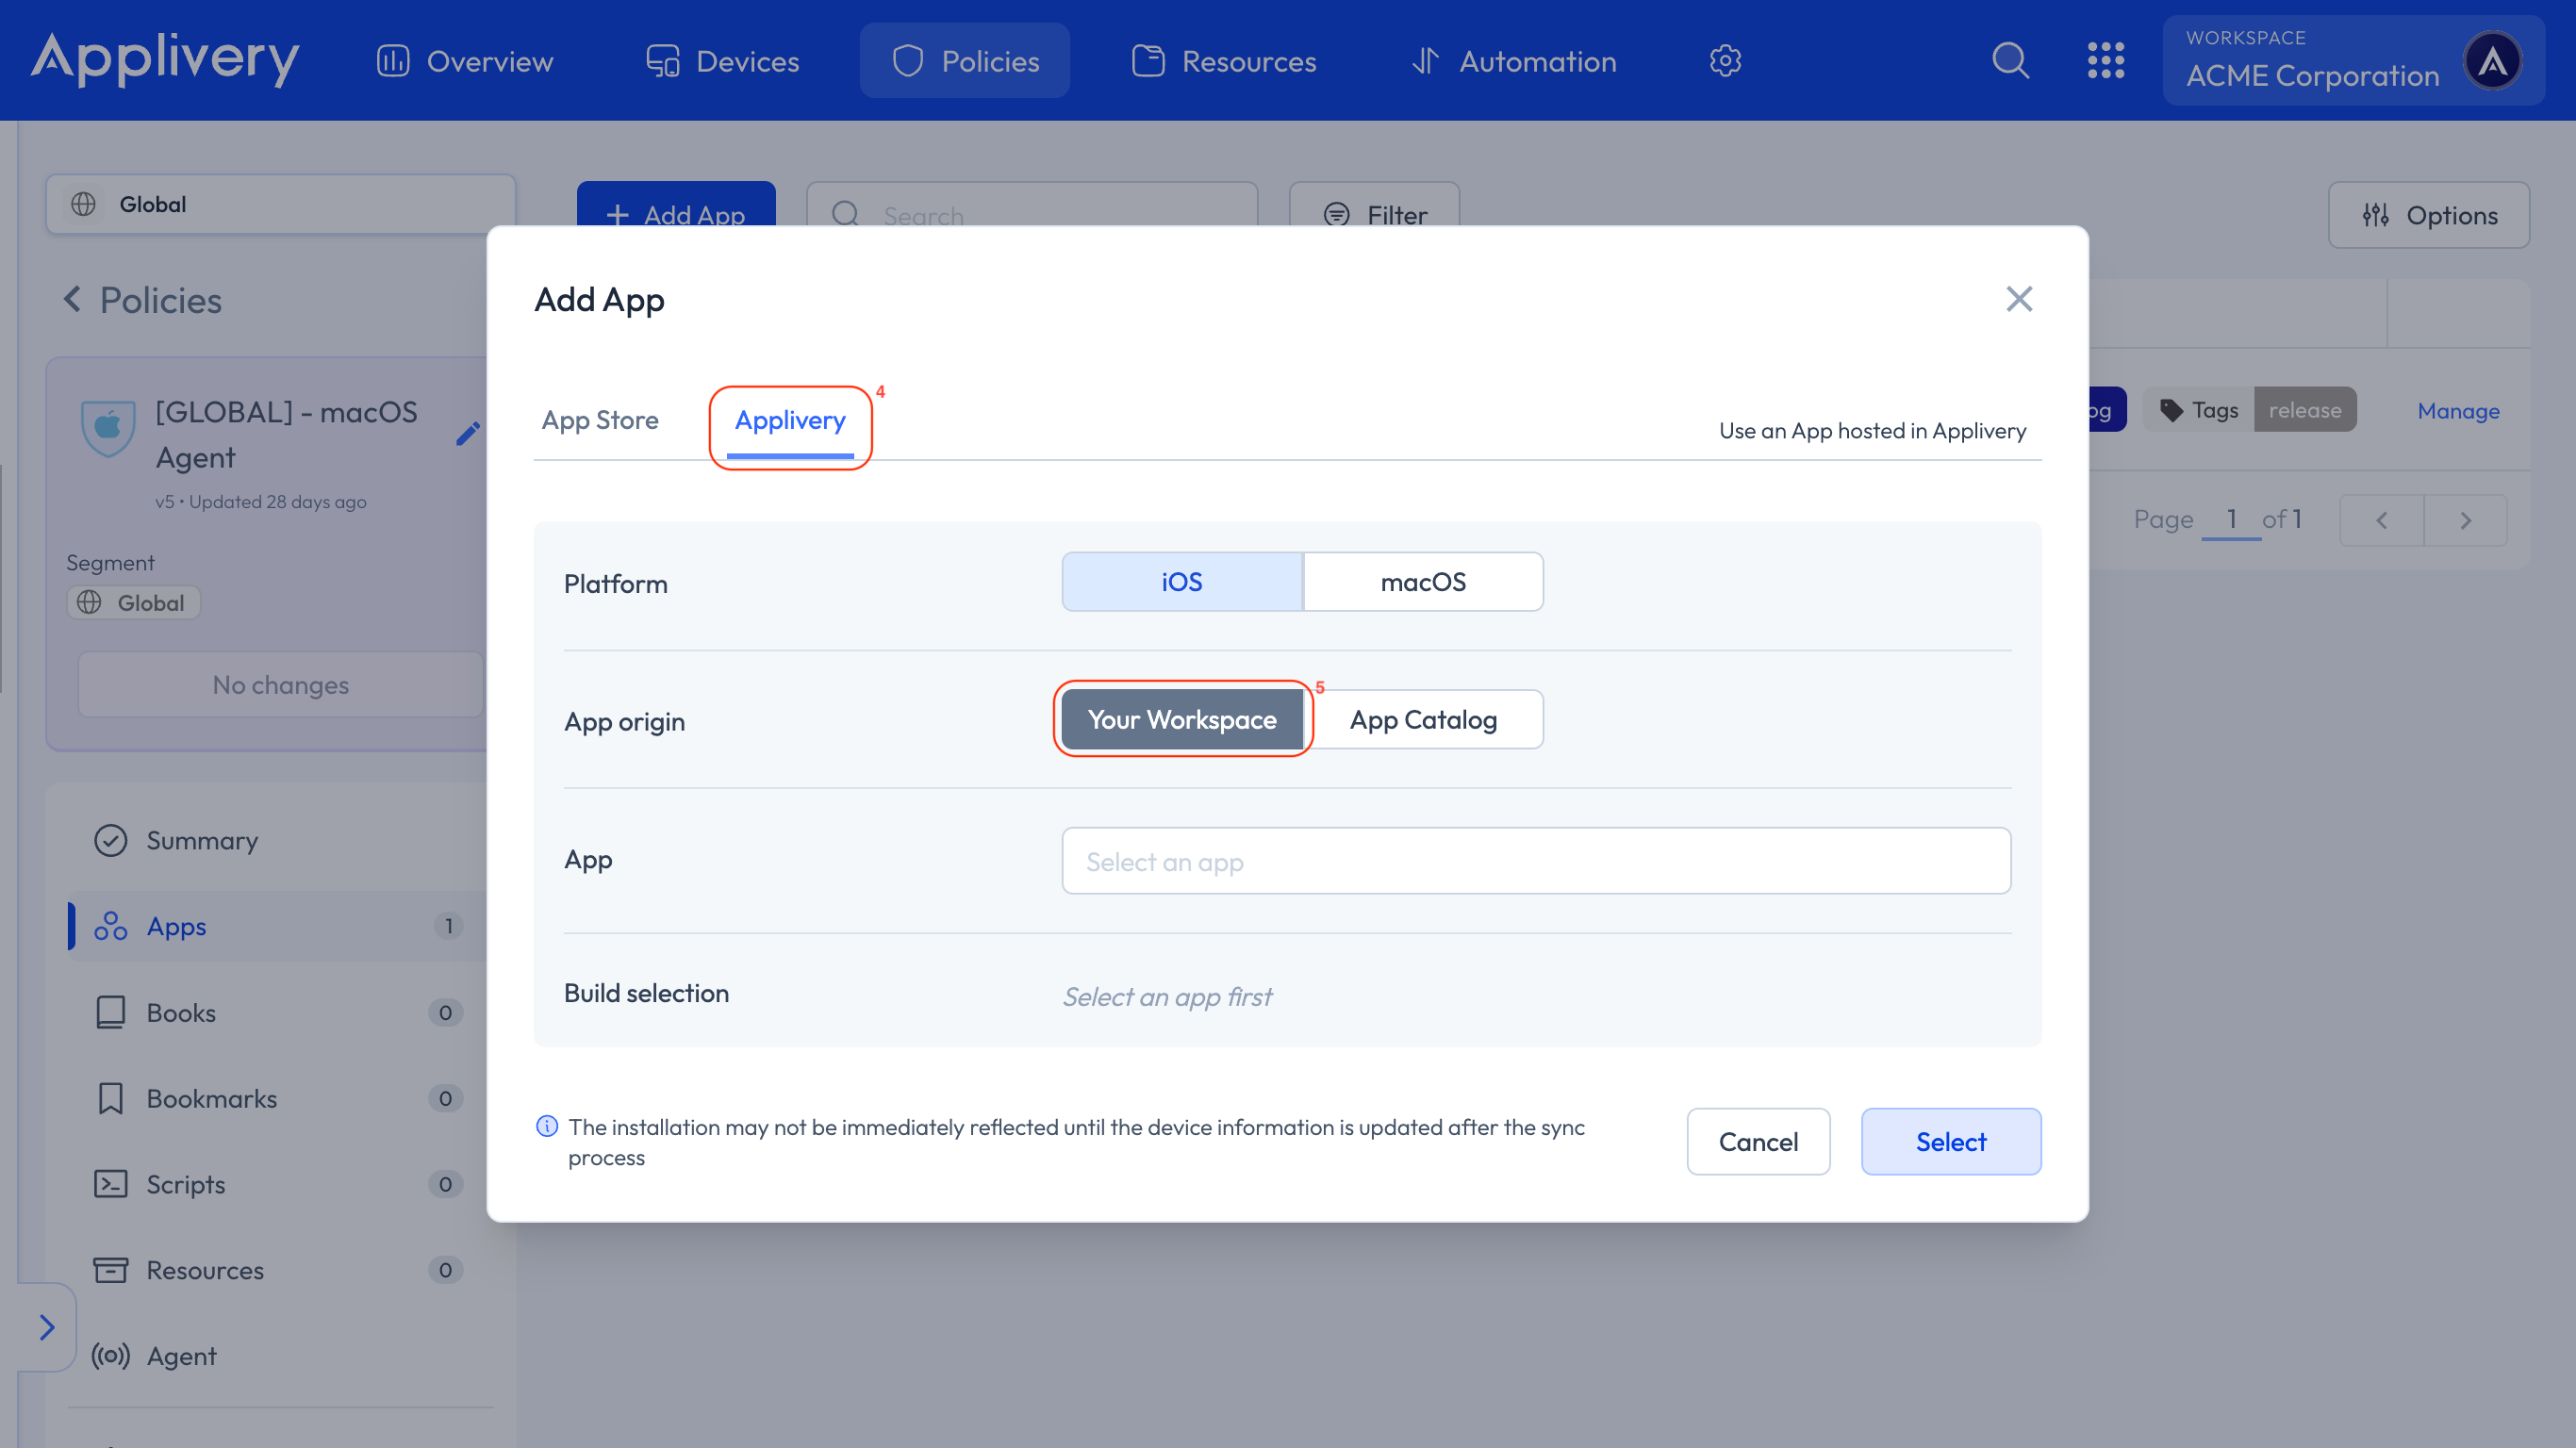Click into the page number field
The image size is (2576, 1448).
(2232, 519)
